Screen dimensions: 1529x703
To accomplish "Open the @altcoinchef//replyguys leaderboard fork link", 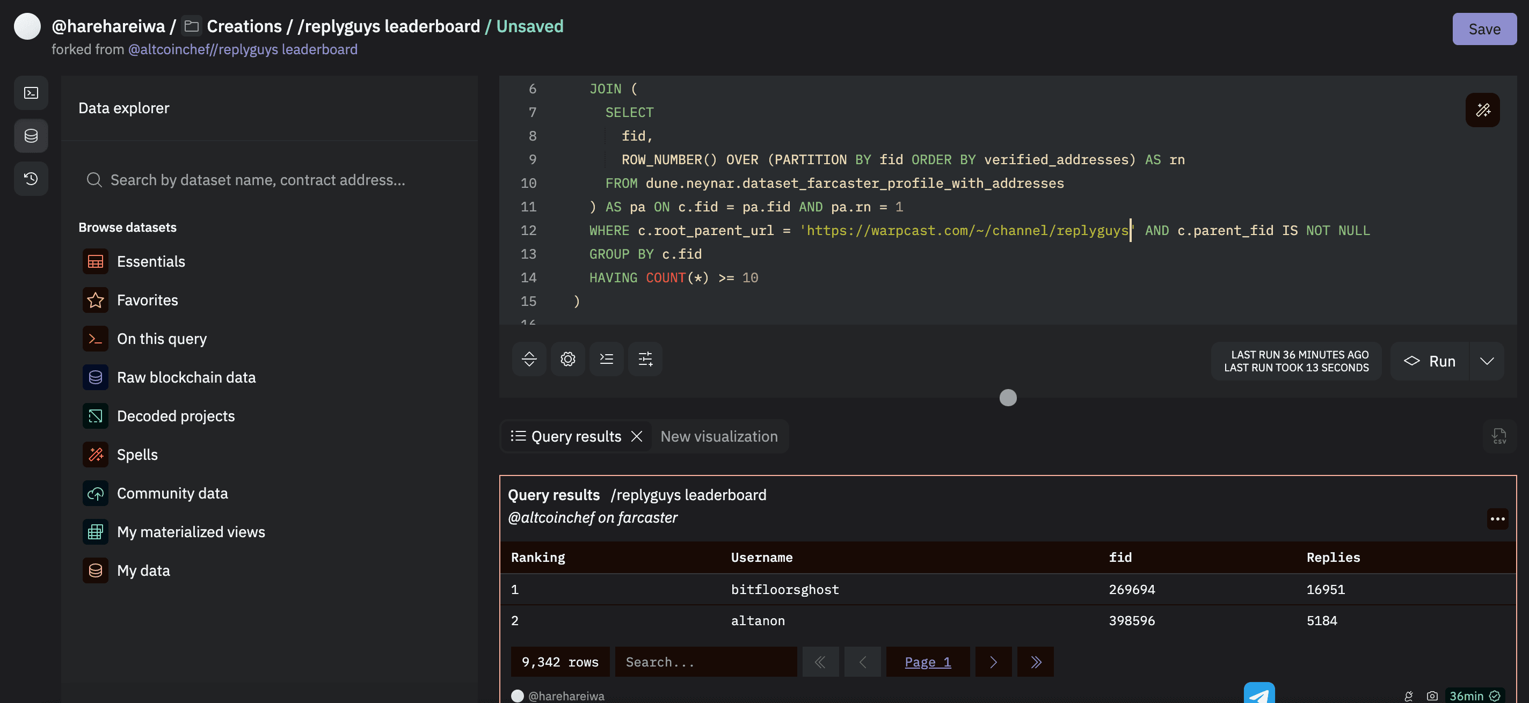I will (243, 49).
